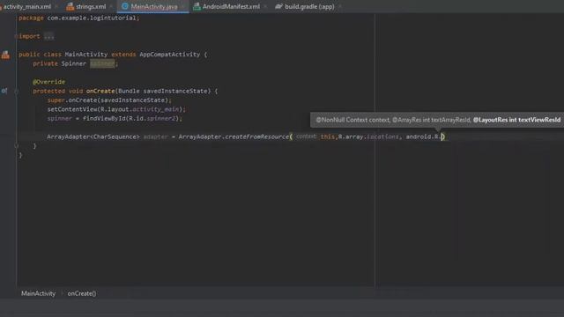
Task: Click the parameter info tooltip for createFromResource
Action: pos(437,120)
